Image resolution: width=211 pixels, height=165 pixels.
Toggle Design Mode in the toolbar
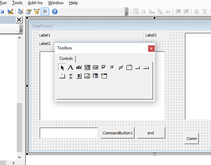10,11
